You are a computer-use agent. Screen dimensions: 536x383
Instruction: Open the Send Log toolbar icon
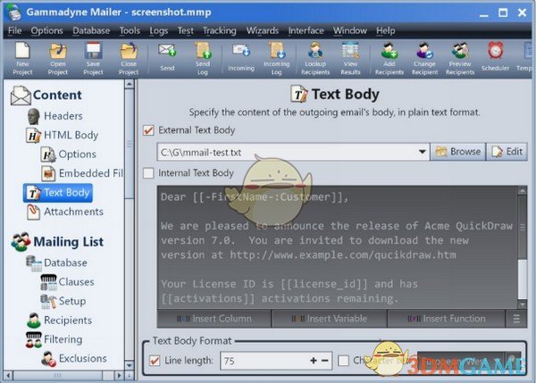(203, 58)
